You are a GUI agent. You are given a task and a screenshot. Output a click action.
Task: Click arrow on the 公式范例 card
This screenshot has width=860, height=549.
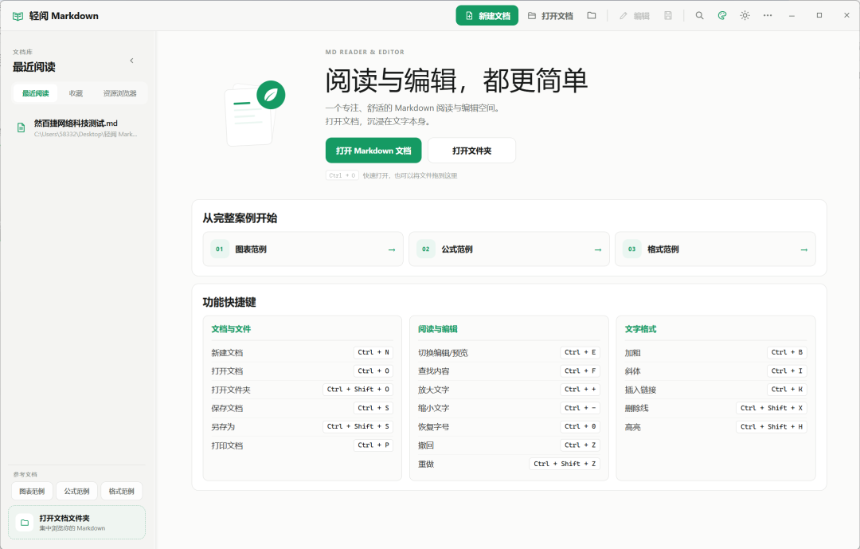click(x=598, y=249)
